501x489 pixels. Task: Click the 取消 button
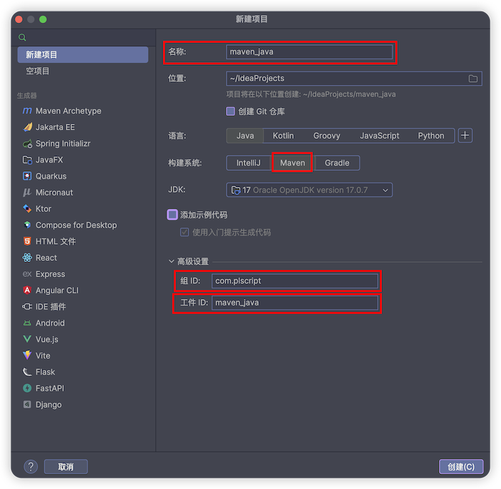[x=66, y=466]
